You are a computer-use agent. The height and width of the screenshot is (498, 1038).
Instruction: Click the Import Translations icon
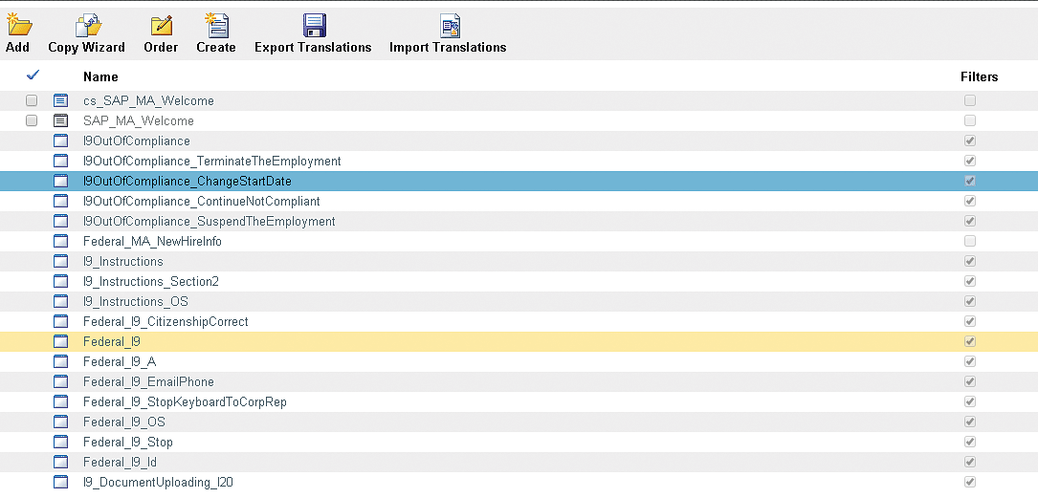(x=449, y=25)
